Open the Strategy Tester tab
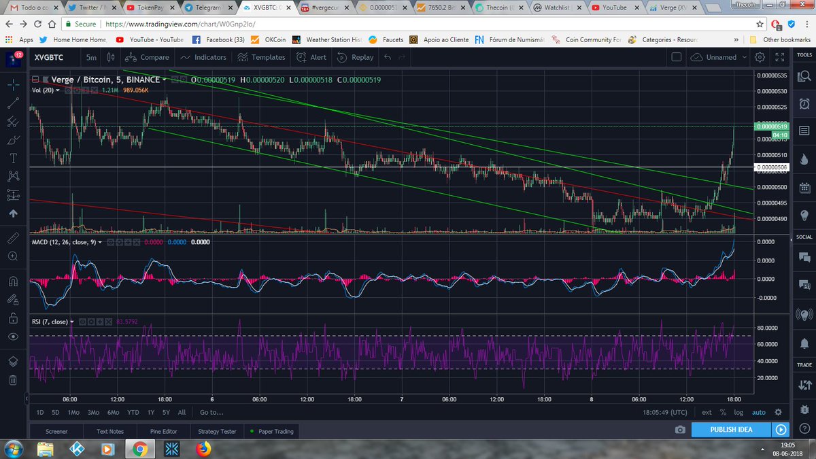 [x=217, y=431]
